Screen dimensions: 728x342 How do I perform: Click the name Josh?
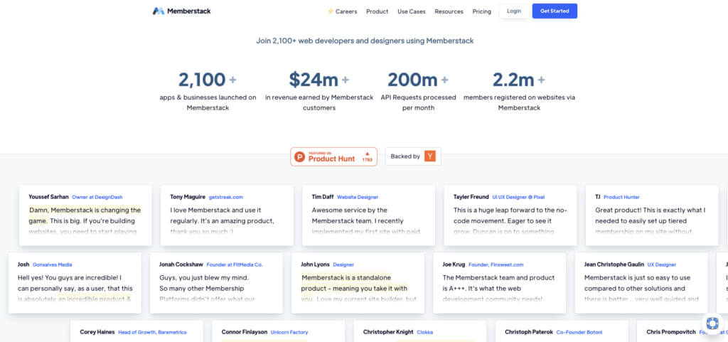23,264
